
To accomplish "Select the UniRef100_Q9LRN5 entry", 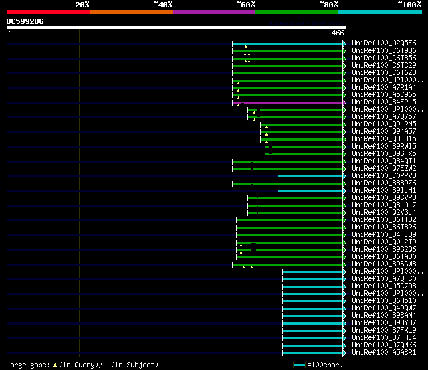I will pos(384,124).
